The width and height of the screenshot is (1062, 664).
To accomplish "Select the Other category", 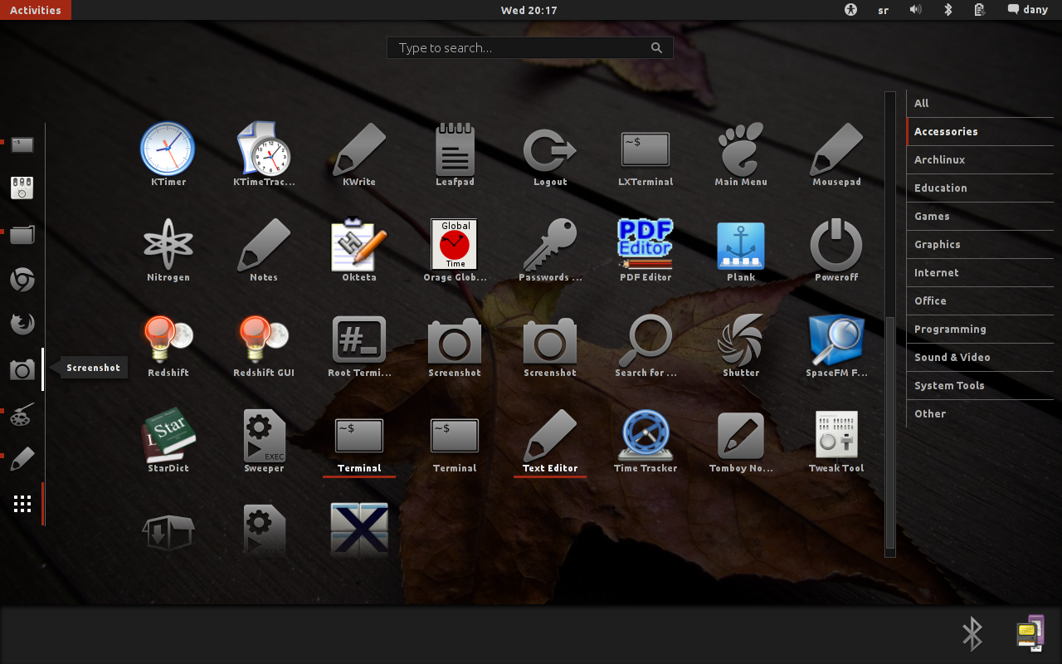I will pyautogui.click(x=980, y=413).
